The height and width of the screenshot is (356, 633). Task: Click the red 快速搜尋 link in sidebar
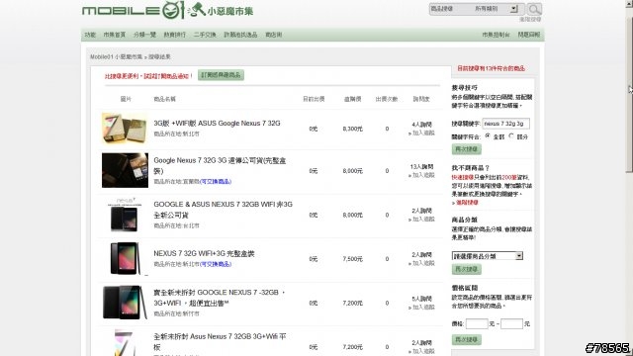462,177
